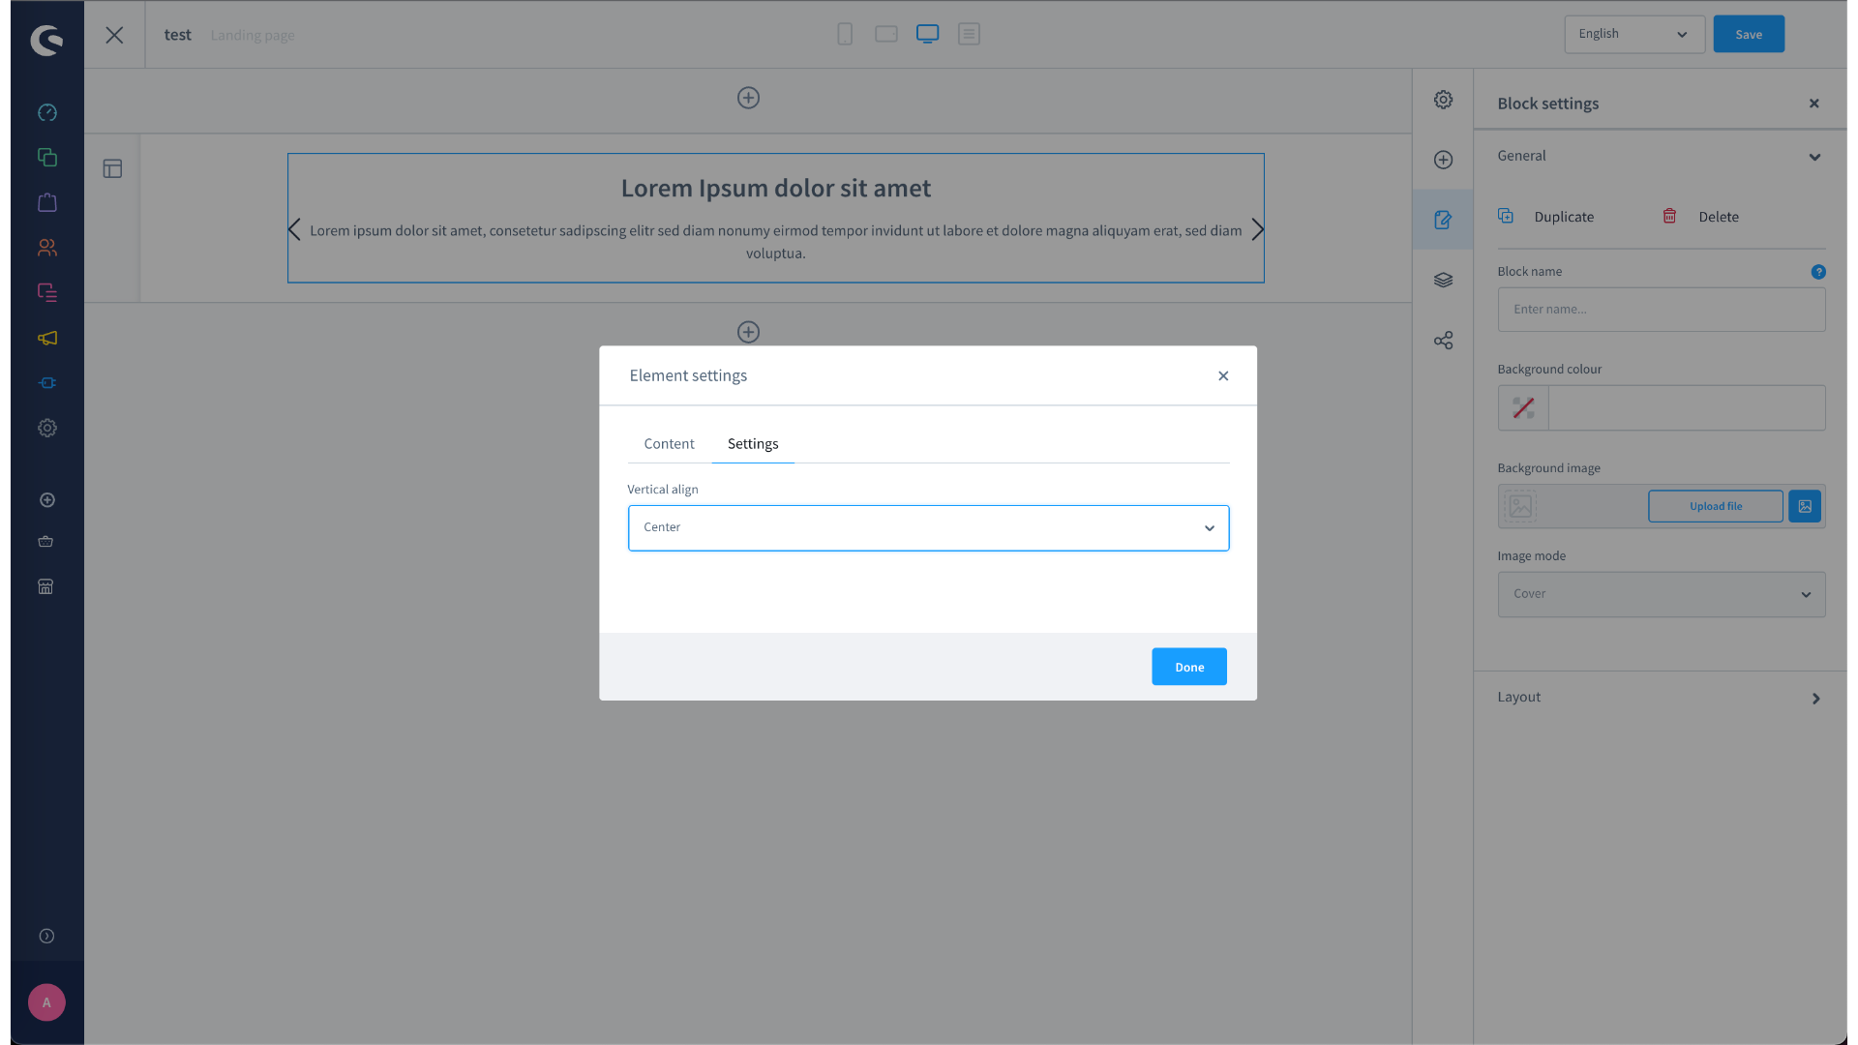
Task: Click the background colour swatch picker
Action: tap(1522, 407)
